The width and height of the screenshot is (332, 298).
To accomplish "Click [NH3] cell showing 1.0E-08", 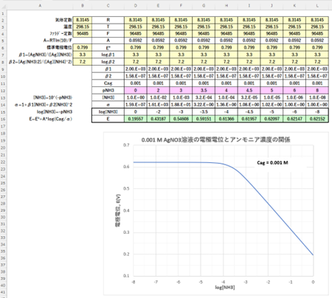I will (317, 97).
